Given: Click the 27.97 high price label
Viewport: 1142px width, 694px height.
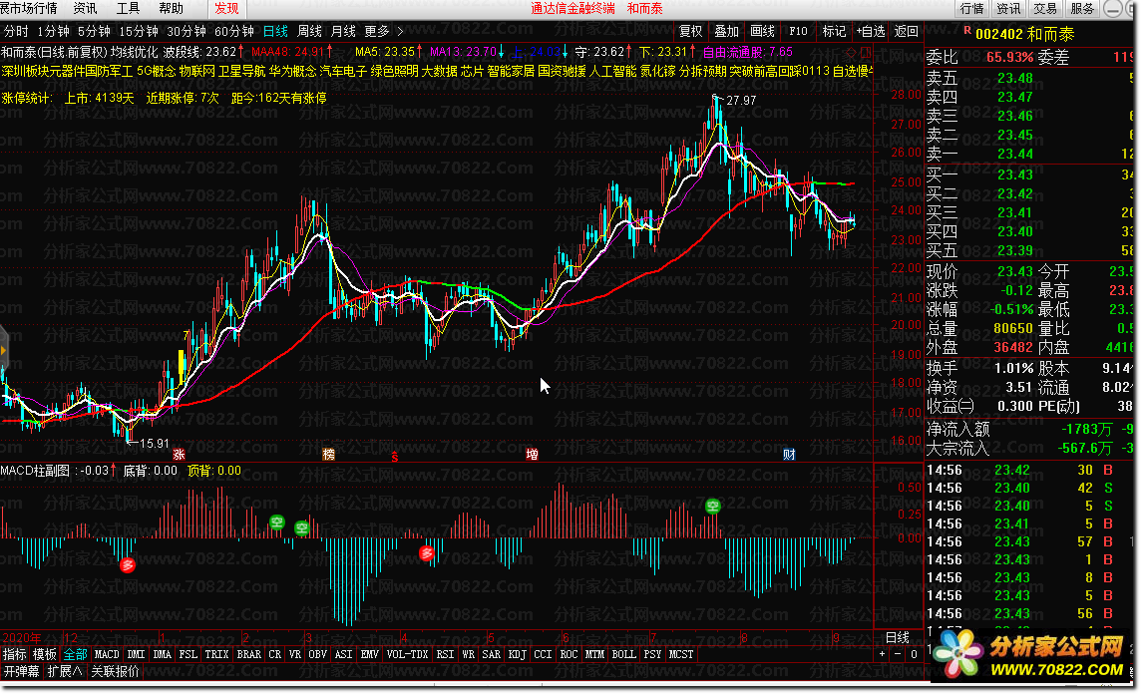Looking at the screenshot, I should (741, 101).
